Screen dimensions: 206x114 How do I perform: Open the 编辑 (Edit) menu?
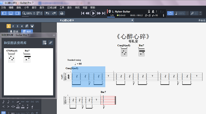point(11,8)
